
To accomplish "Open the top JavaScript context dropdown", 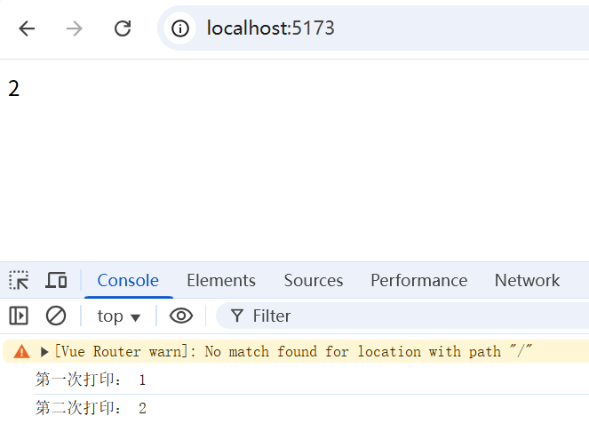I will tap(118, 316).
